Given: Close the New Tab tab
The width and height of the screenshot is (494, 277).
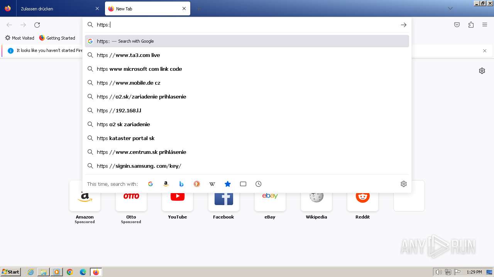Looking at the screenshot, I should pos(184,8).
